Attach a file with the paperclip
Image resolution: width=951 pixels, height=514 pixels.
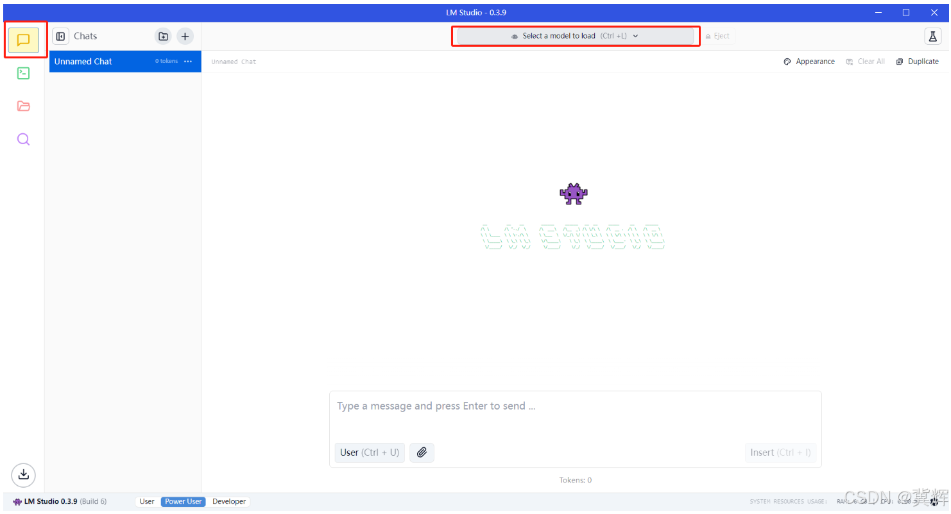click(x=422, y=452)
